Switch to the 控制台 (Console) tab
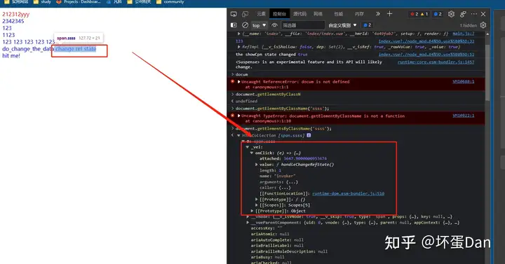 (279, 14)
